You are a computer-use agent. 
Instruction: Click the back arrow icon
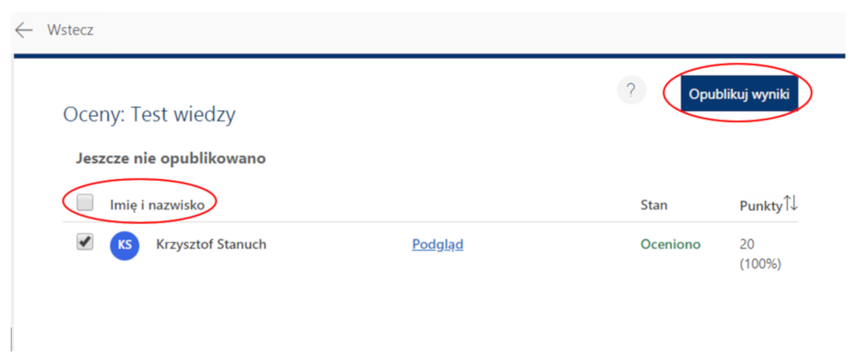point(24,30)
